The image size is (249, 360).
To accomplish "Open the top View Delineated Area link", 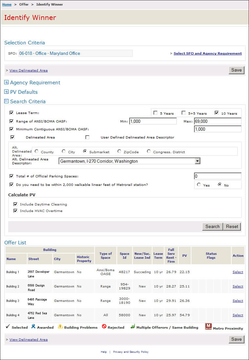I will tap(28, 71).
